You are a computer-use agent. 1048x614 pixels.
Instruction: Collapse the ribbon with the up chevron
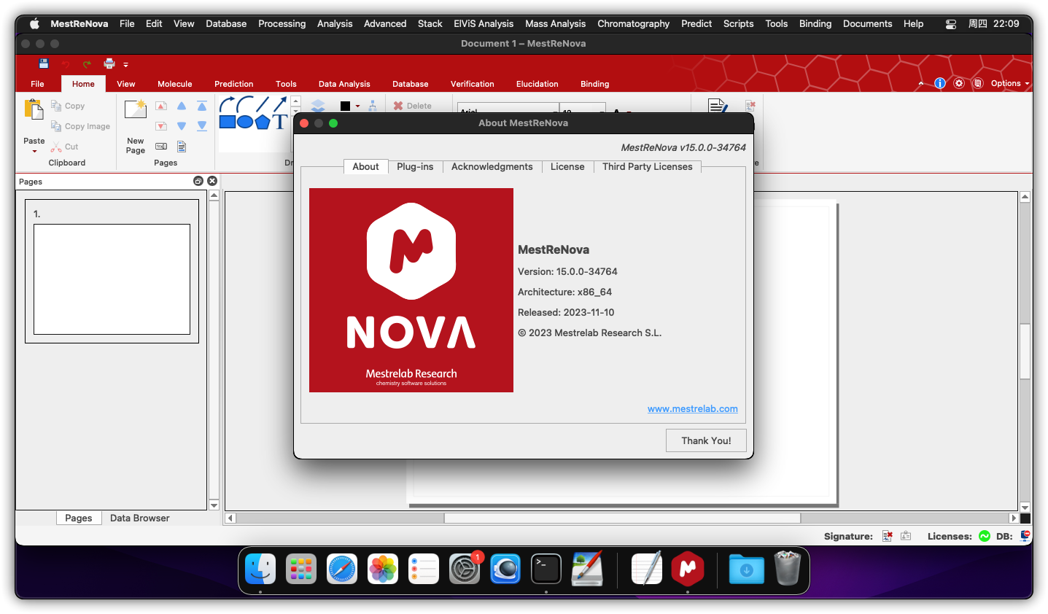(x=921, y=83)
